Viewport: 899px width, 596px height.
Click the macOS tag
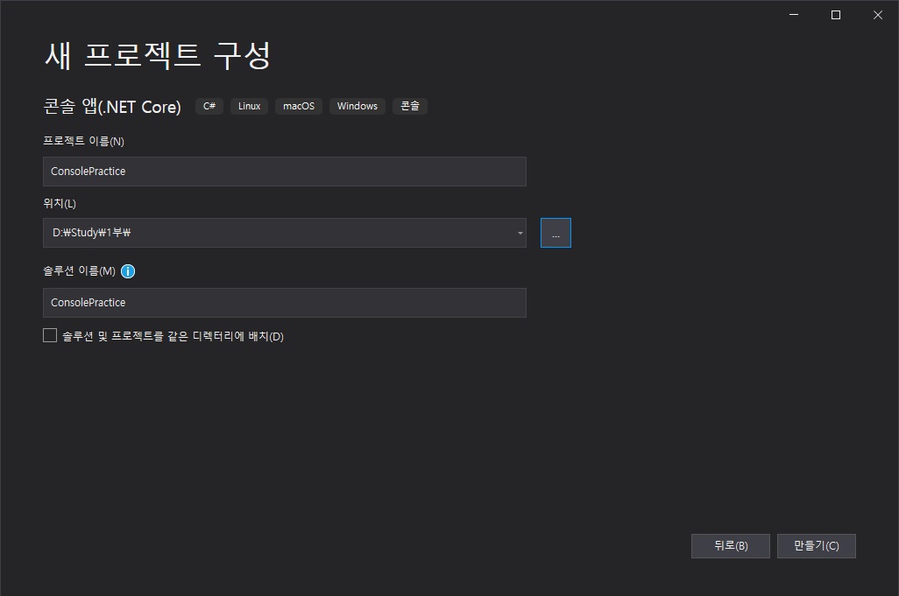[299, 107]
